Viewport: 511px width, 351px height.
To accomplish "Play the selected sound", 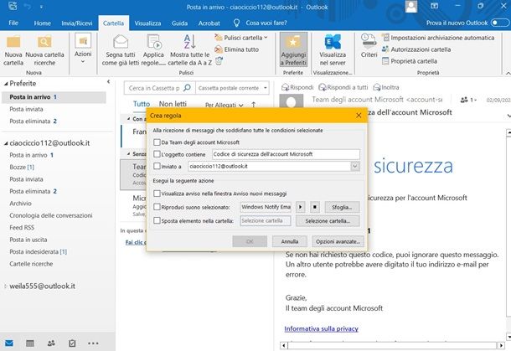I will 301,207.
